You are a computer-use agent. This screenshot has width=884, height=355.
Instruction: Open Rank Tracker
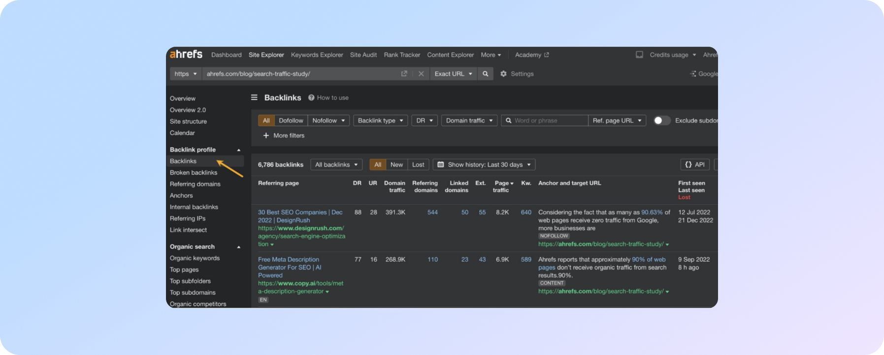pyautogui.click(x=402, y=55)
